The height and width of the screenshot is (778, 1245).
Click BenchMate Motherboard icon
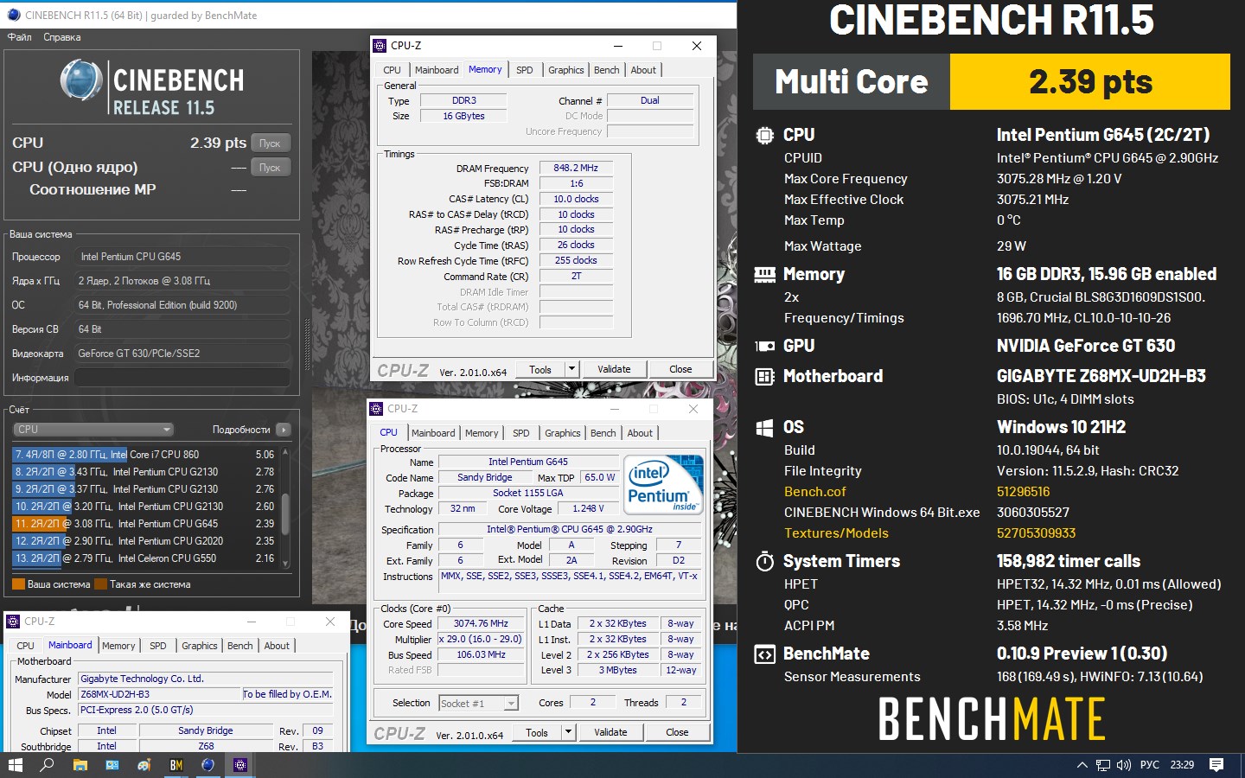pos(764,376)
